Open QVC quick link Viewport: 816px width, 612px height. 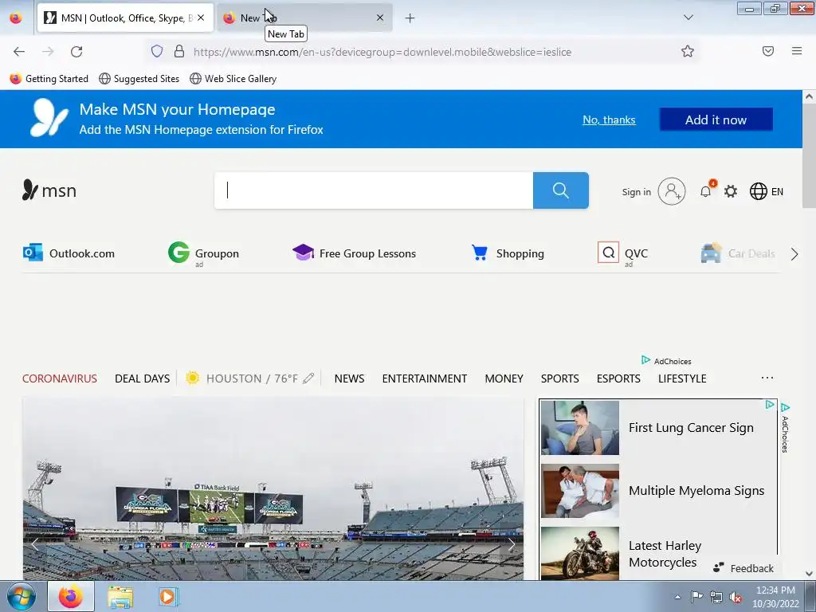click(x=623, y=254)
